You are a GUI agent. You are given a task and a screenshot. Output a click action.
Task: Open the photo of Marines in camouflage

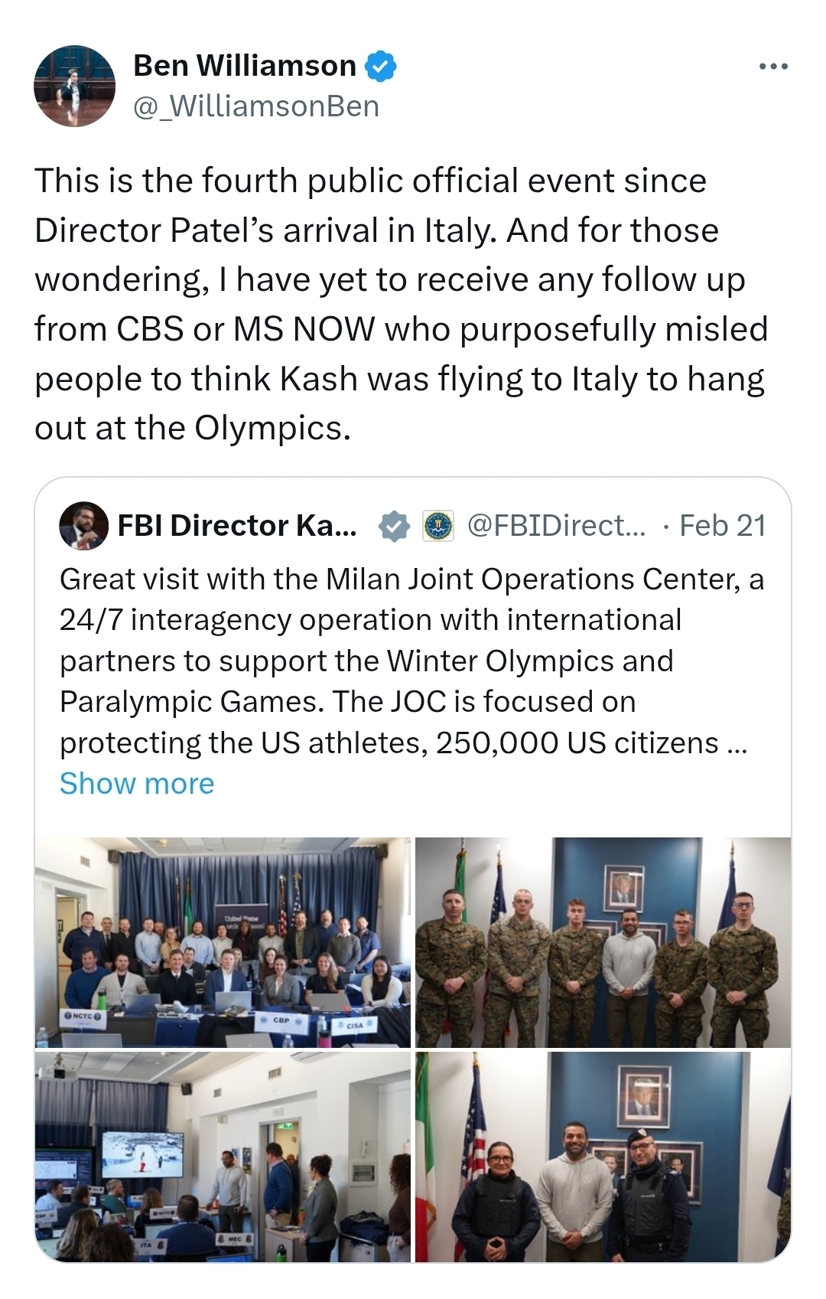(x=603, y=942)
